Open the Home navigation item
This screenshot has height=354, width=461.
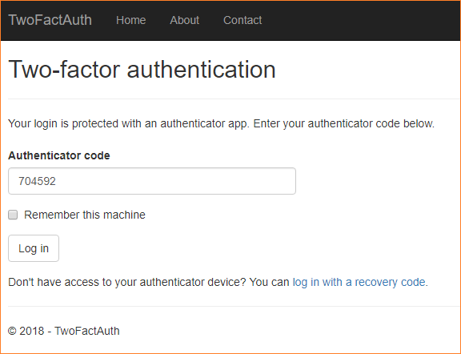(130, 20)
